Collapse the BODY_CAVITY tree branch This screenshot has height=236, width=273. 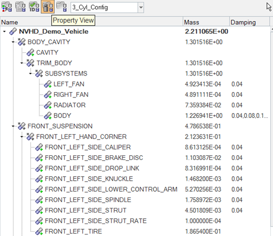13,42
